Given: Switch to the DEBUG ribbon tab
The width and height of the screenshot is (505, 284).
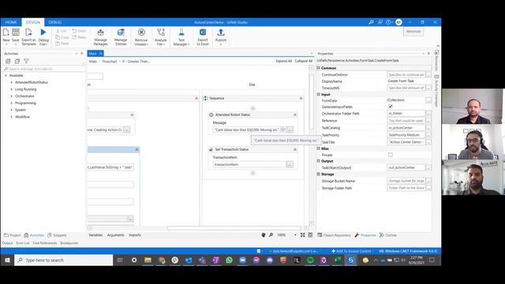Looking at the screenshot, I should (x=55, y=22).
